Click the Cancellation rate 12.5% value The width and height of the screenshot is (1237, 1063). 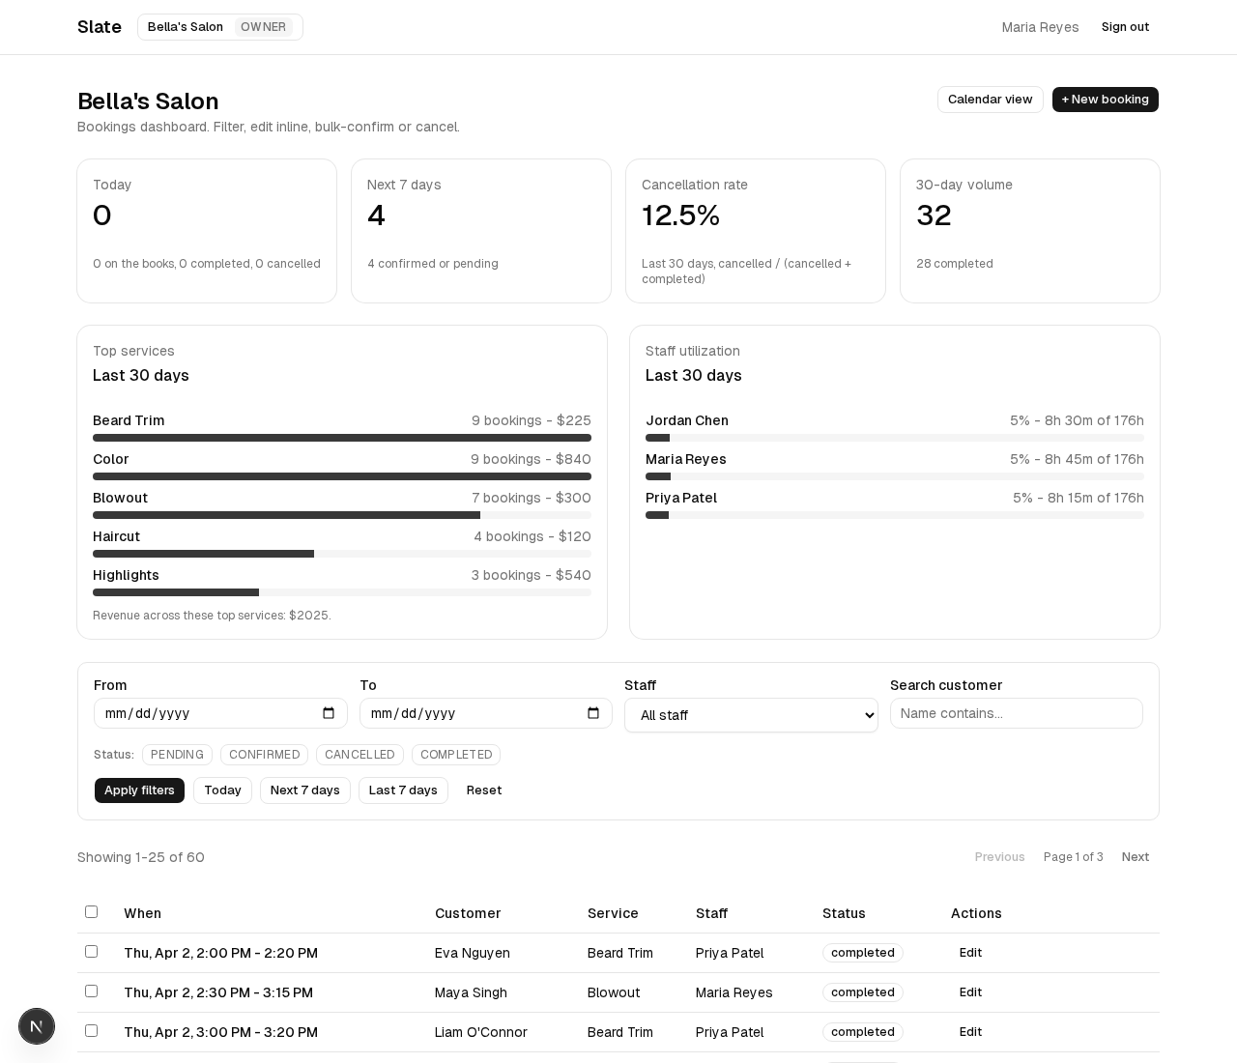(680, 215)
